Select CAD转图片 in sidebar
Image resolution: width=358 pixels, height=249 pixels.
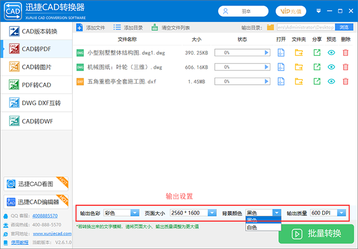click(36, 67)
